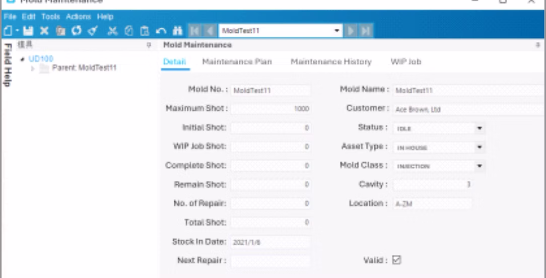This screenshot has width=546, height=278.
Task: Click the Initial Shot field
Action: (x=270, y=128)
